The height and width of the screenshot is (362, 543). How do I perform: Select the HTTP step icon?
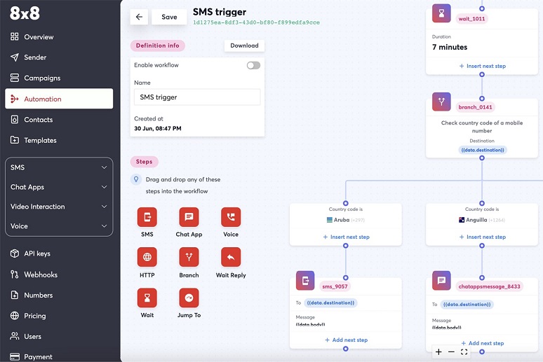click(x=147, y=258)
